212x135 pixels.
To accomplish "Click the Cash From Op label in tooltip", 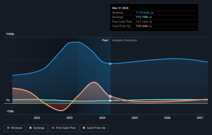I will pos(121,26).
